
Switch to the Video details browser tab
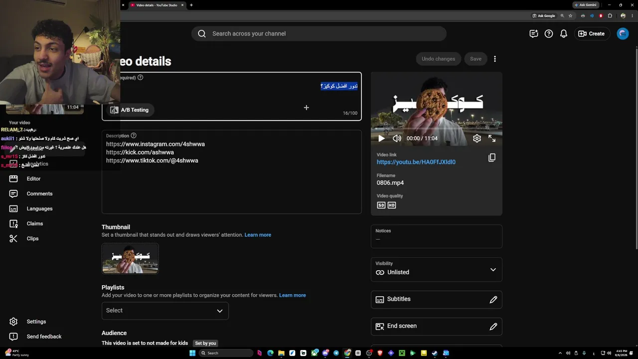click(157, 5)
